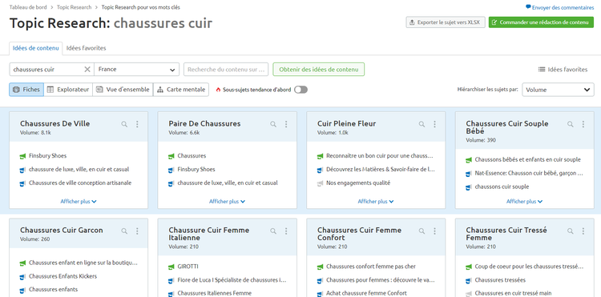Open more options on Chaussures Cuir Souple Bébé
601x297 pixels.
pyautogui.click(x=583, y=124)
